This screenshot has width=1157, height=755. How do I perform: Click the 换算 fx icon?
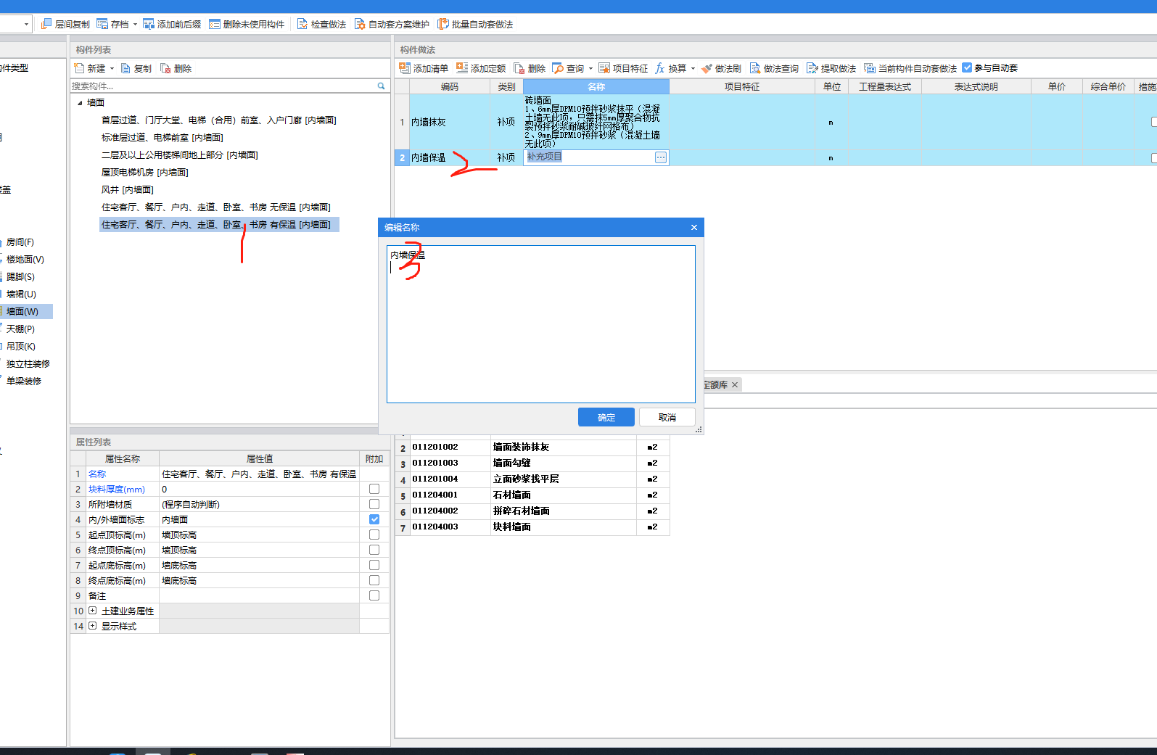click(660, 68)
